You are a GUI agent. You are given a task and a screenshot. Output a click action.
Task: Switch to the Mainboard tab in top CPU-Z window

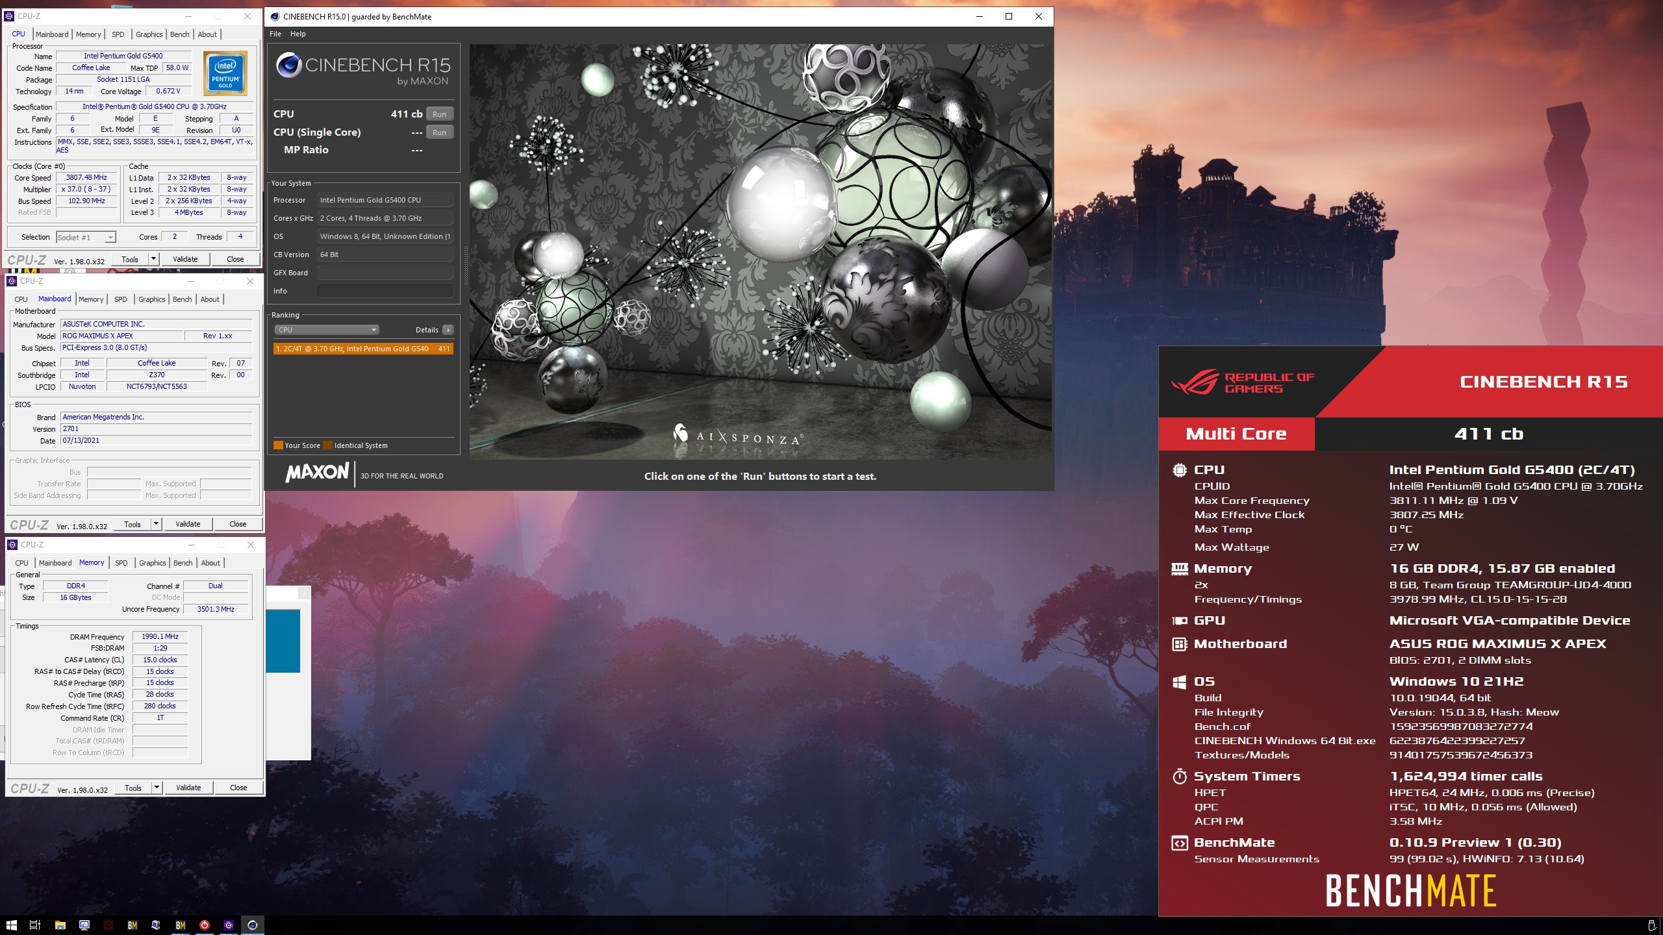52,34
